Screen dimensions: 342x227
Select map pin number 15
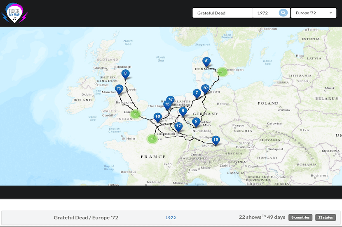tap(168, 105)
